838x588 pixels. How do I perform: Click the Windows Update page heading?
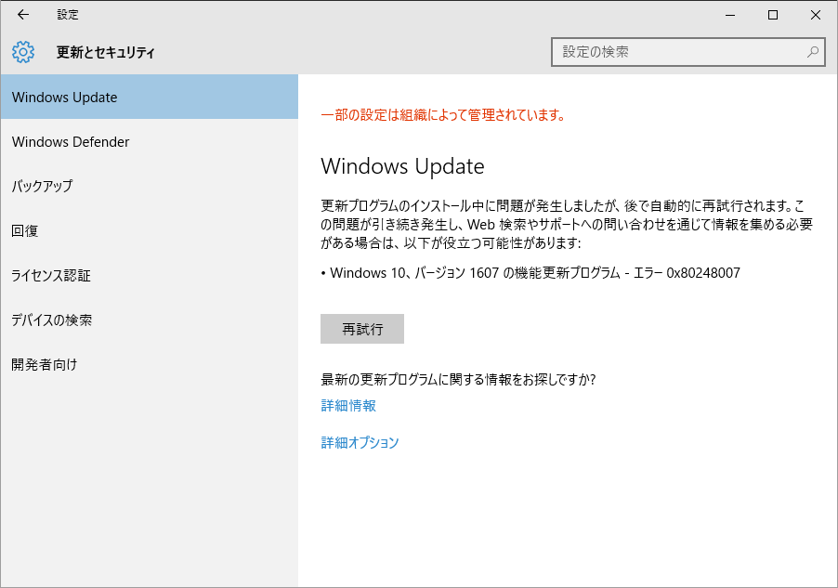tap(402, 167)
